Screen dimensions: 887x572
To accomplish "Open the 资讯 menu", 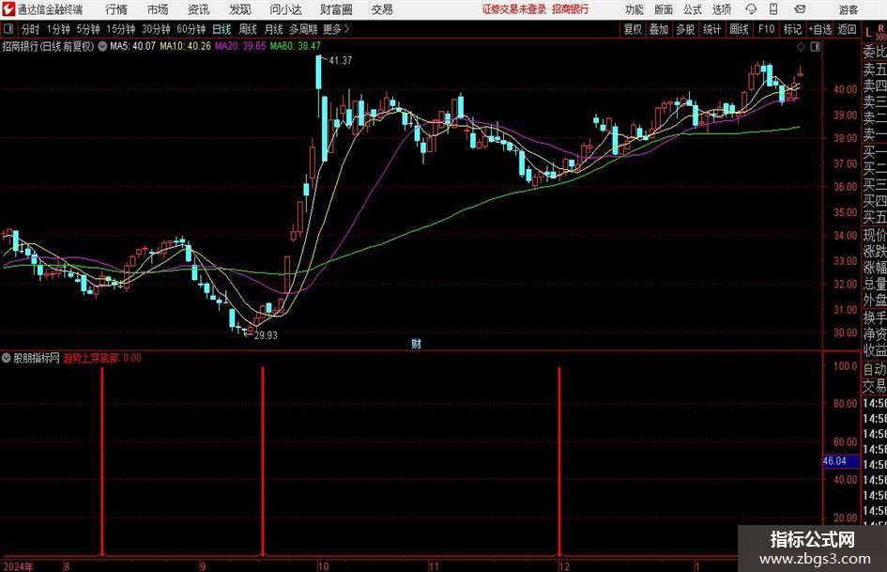I will pos(199,9).
